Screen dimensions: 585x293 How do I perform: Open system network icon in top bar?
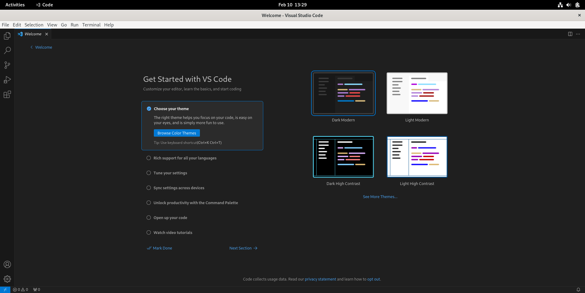560,5
